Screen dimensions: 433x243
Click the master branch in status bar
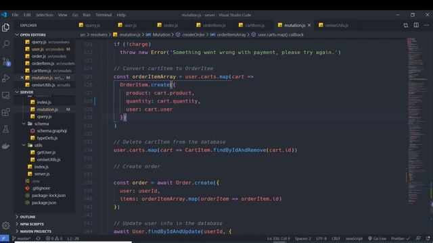22,238
